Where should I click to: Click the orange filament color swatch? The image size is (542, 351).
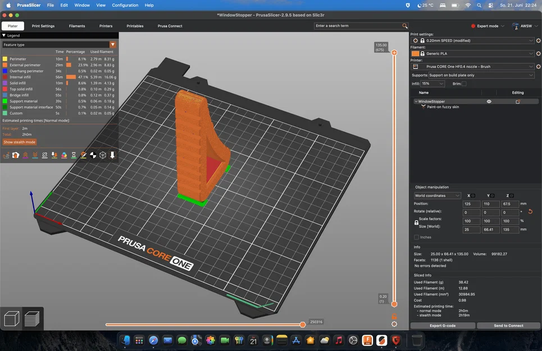[415, 53]
